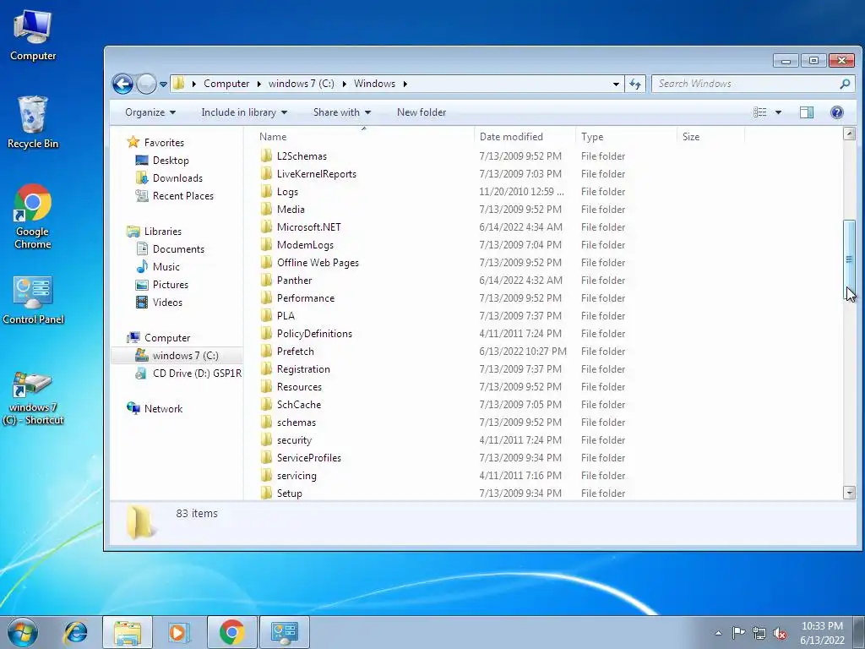This screenshot has width=865, height=649.
Task: Open Google Chrome from the taskbar
Action: click(x=231, y=632)
